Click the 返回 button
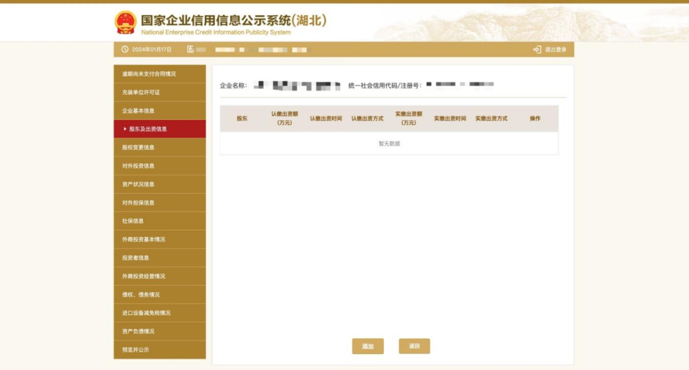This screenshot has width=689, height=370. [x=415, y=346]
